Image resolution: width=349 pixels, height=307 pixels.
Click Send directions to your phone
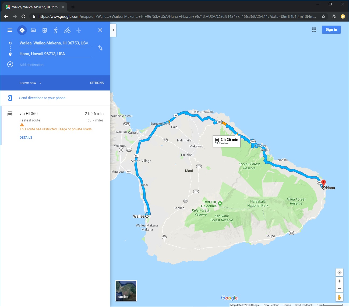tap(42, 98)
